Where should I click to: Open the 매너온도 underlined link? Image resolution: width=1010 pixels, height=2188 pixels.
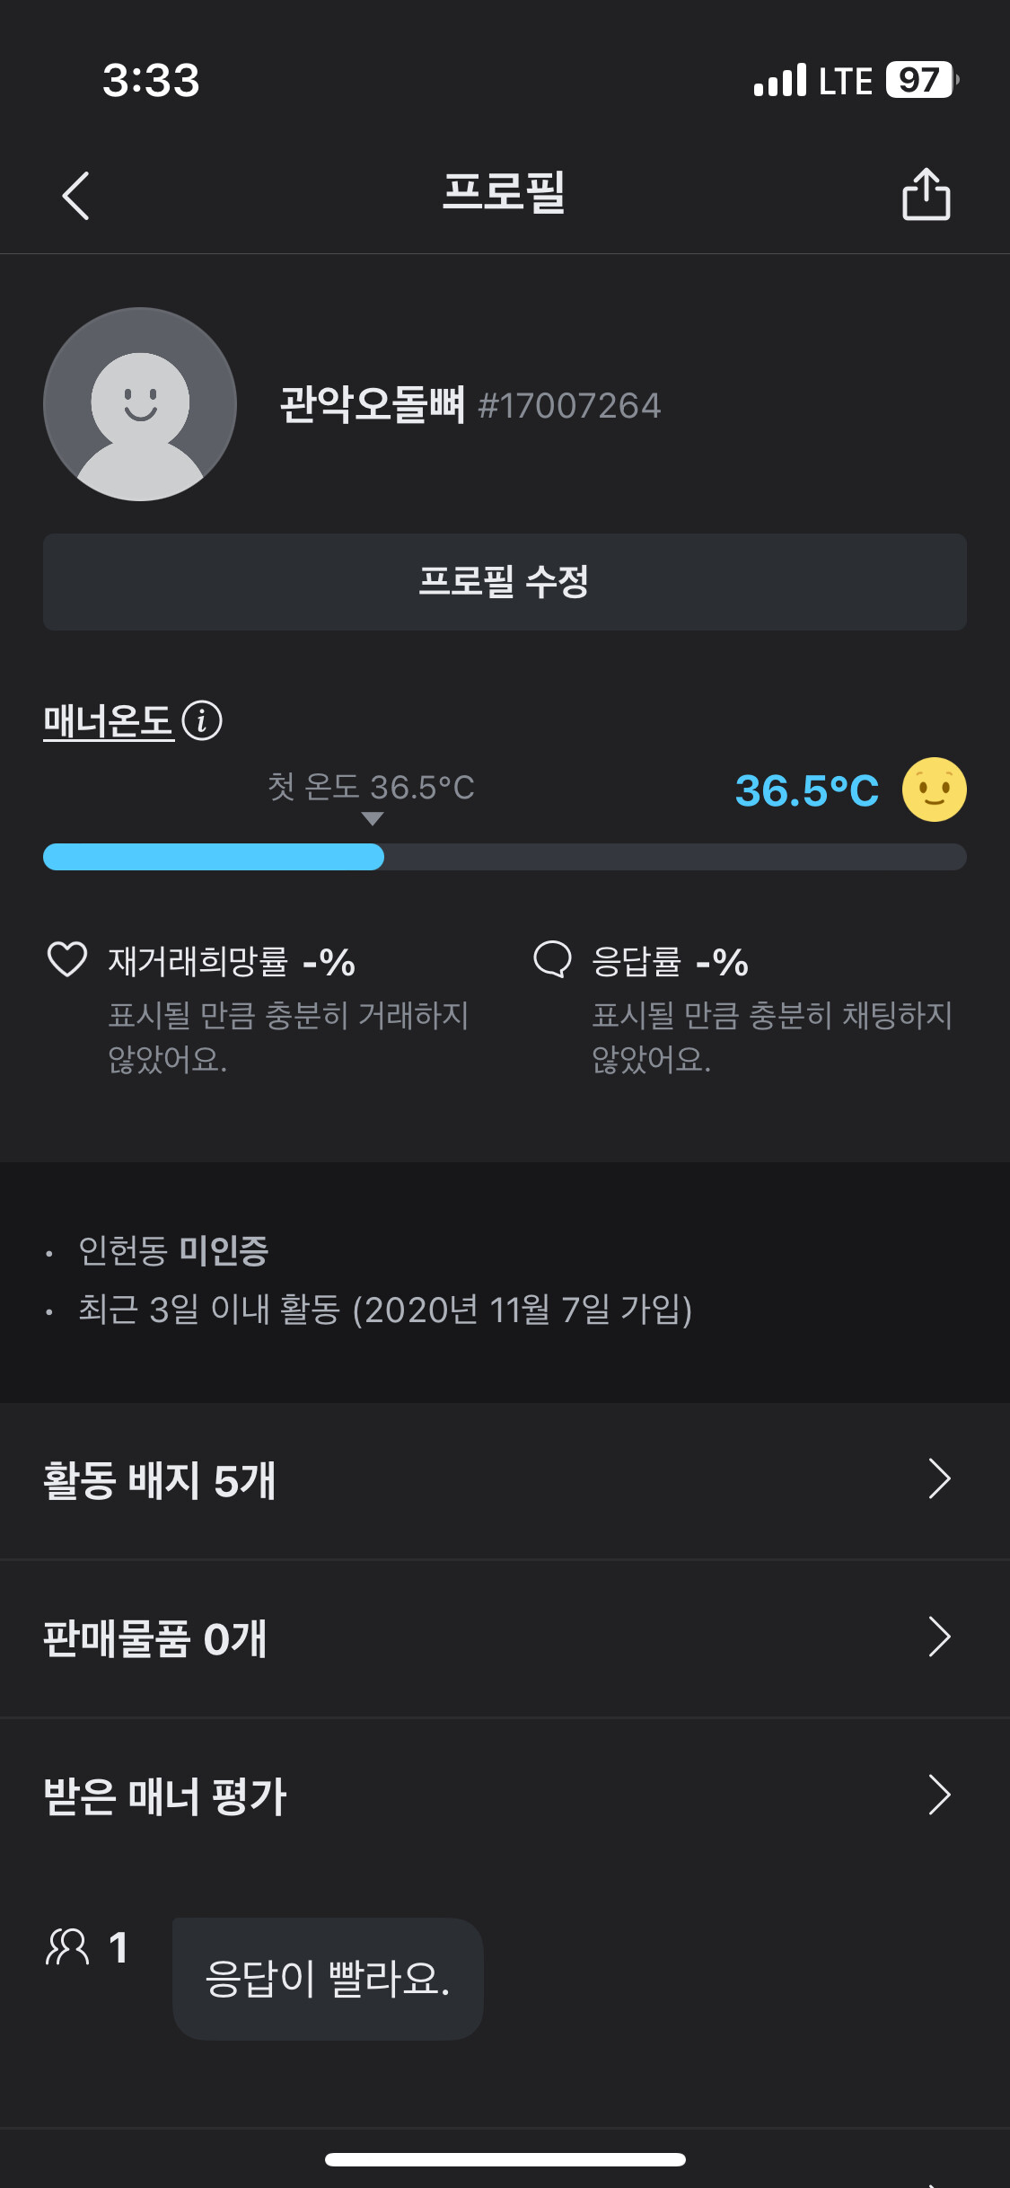pyautogui.click(x=108, y=721)
